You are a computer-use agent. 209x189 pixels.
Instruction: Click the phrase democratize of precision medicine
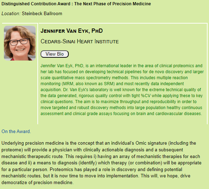point(37,183)
